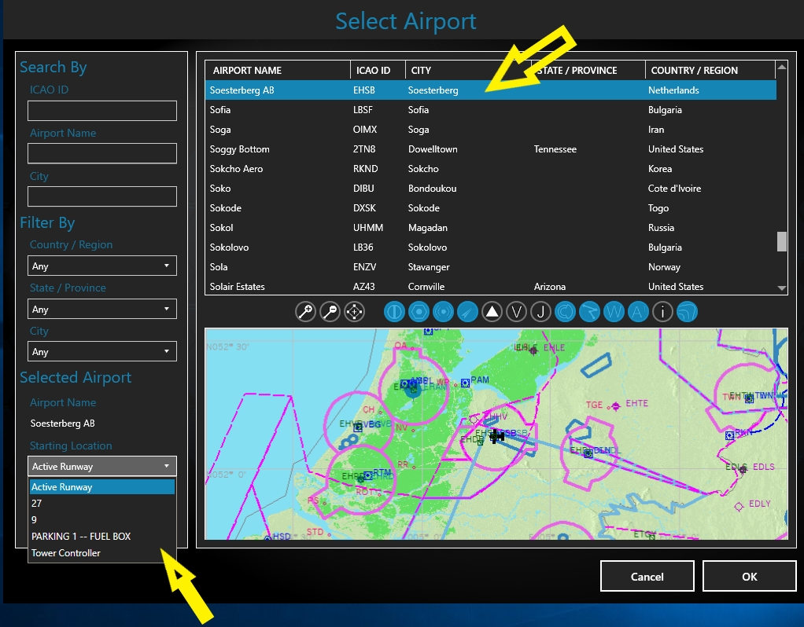The image size is (804, 627).
Task: Zoom out on the airport map
Action: pyautogui.click(x=330, y=312)
